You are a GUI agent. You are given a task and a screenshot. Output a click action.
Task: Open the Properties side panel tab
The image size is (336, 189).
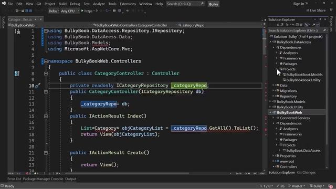coord(331,24)
